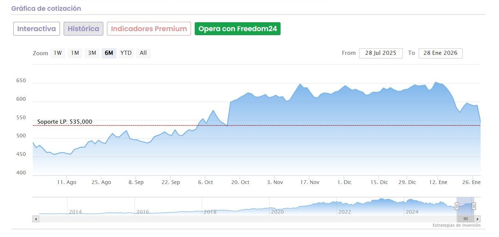Click the navigator scrollbar right arrow

[478, 219]
